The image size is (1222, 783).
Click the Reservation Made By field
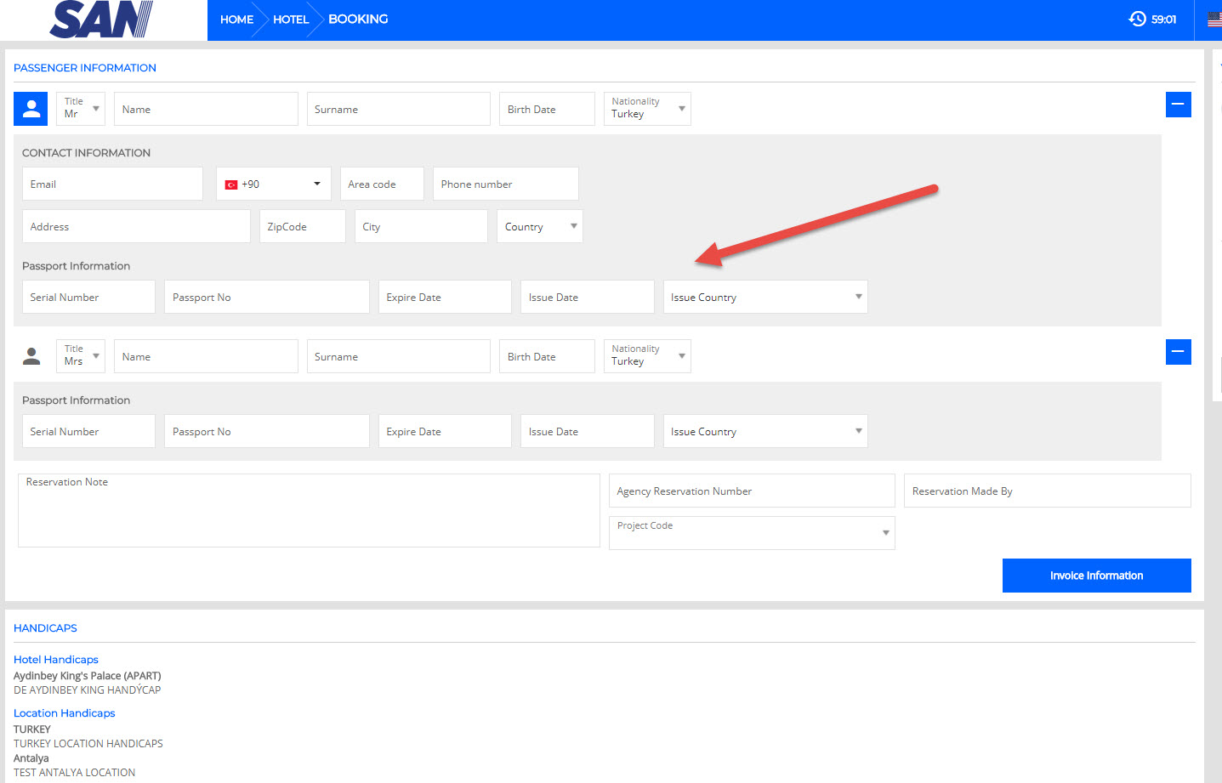tap(1048, 491)
